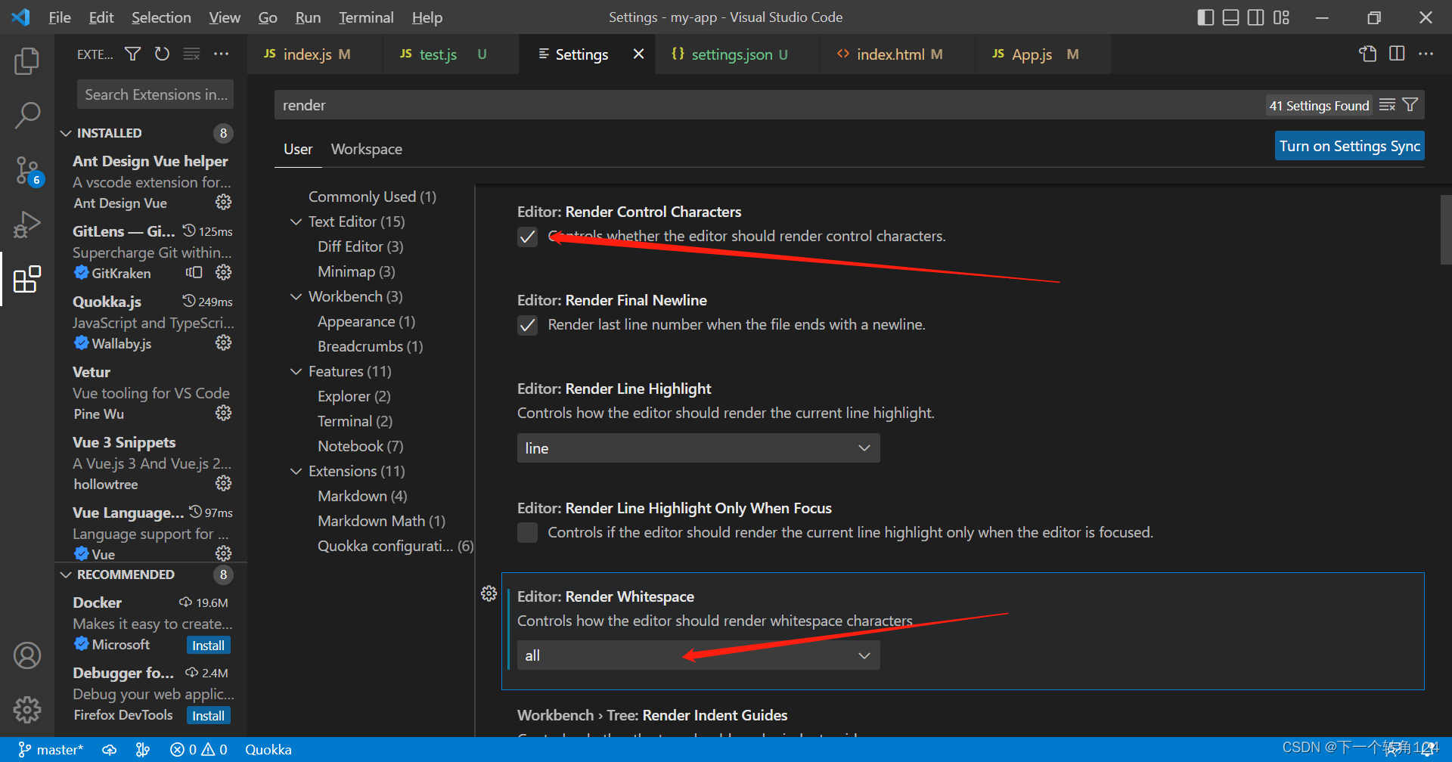The image size is (1452, 762).
Task: Enable Render Line Highlight Only When Focus
Action: [527, 533]
